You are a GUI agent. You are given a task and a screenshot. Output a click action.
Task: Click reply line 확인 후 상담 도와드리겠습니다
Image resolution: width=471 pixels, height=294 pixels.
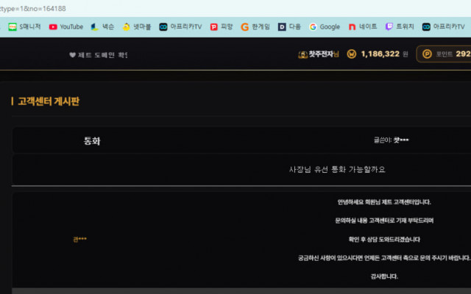tap(384, 239)
